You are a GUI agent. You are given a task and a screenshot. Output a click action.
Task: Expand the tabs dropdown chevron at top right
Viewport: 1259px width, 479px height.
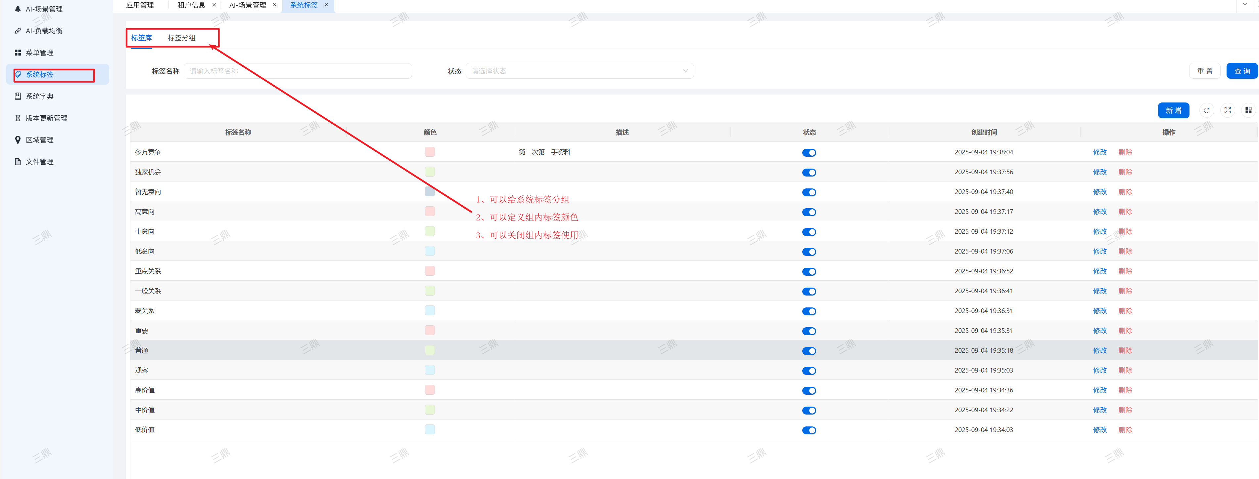(1244, 4)
